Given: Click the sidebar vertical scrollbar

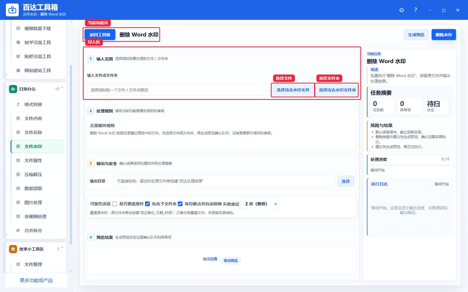Looking at the screenshot, I should (x=71, y=154).
